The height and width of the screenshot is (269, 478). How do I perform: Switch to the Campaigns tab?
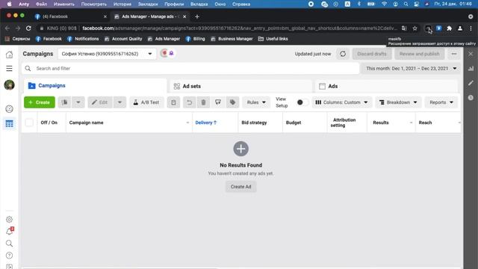95,86
